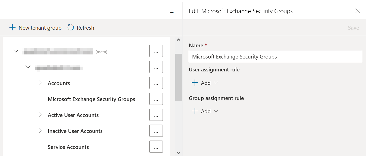Click the Name input field

(x=275, y=56)
